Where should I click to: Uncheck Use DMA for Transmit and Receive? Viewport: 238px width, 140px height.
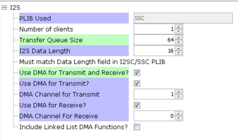[x=137, y=72]
